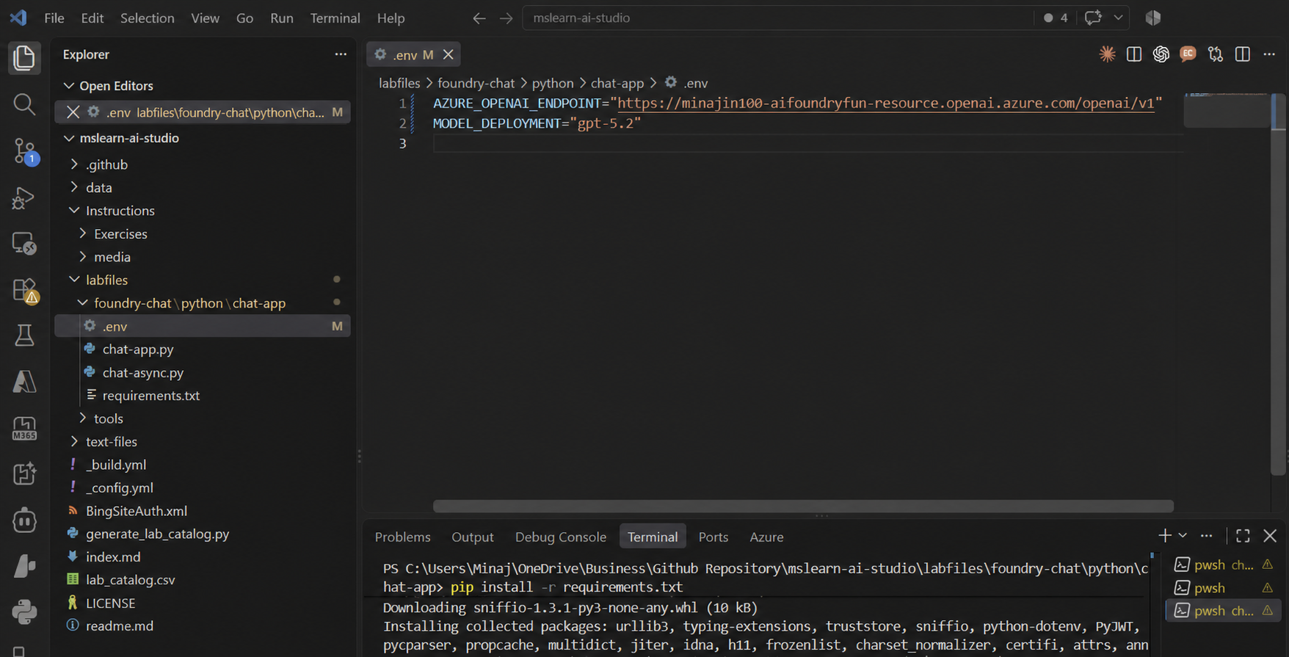Click the Copilot robot icon in activity bar
The height and width of the screenshot is (657, 1289).
(x=24, y=520)
